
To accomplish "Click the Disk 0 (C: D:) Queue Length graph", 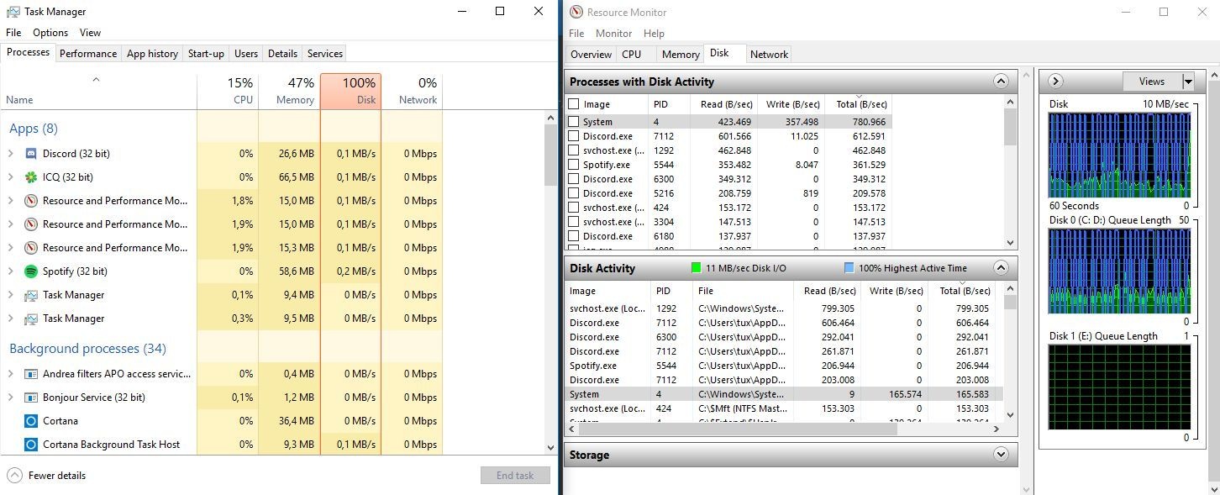I will coord(1118,271).
